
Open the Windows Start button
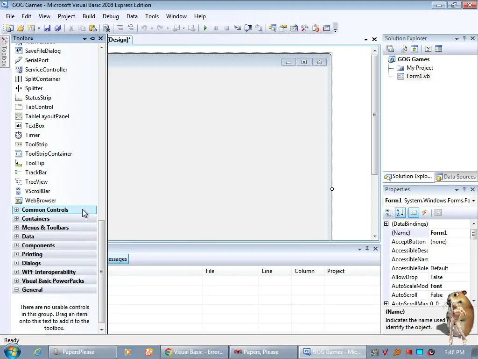point(13,352)
